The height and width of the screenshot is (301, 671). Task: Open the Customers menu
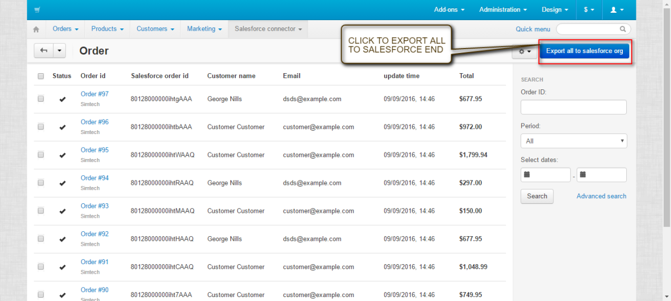[x=155, y=29]
